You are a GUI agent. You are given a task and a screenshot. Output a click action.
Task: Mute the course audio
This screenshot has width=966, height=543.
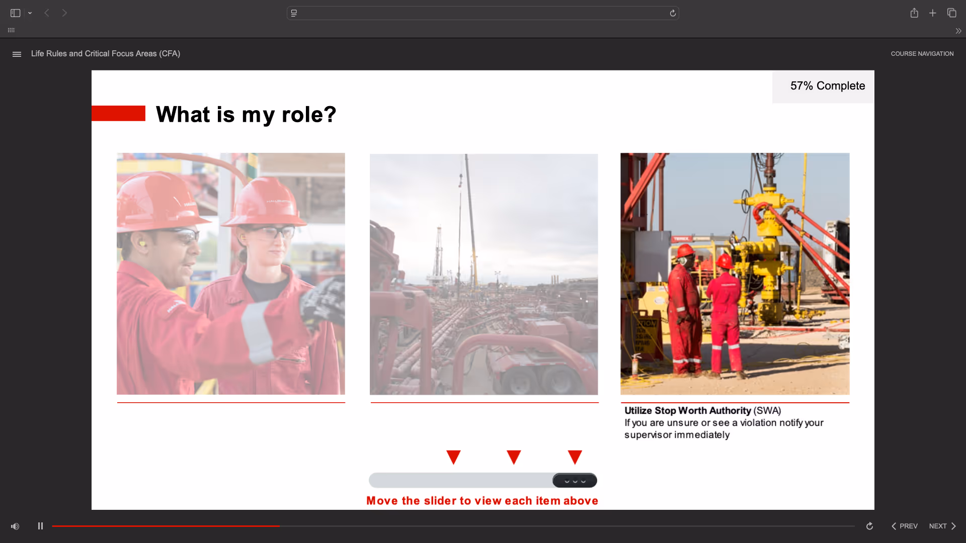click(15, 526)
